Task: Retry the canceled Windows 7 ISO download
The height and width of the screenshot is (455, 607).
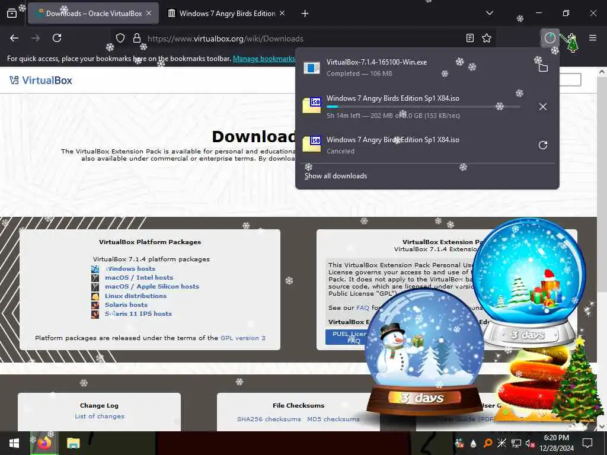Action: click(x=543, y=145)
